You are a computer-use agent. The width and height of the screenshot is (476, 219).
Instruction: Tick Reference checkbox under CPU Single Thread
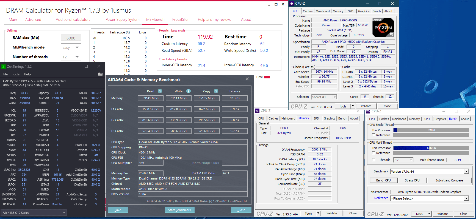coord(373,135)
